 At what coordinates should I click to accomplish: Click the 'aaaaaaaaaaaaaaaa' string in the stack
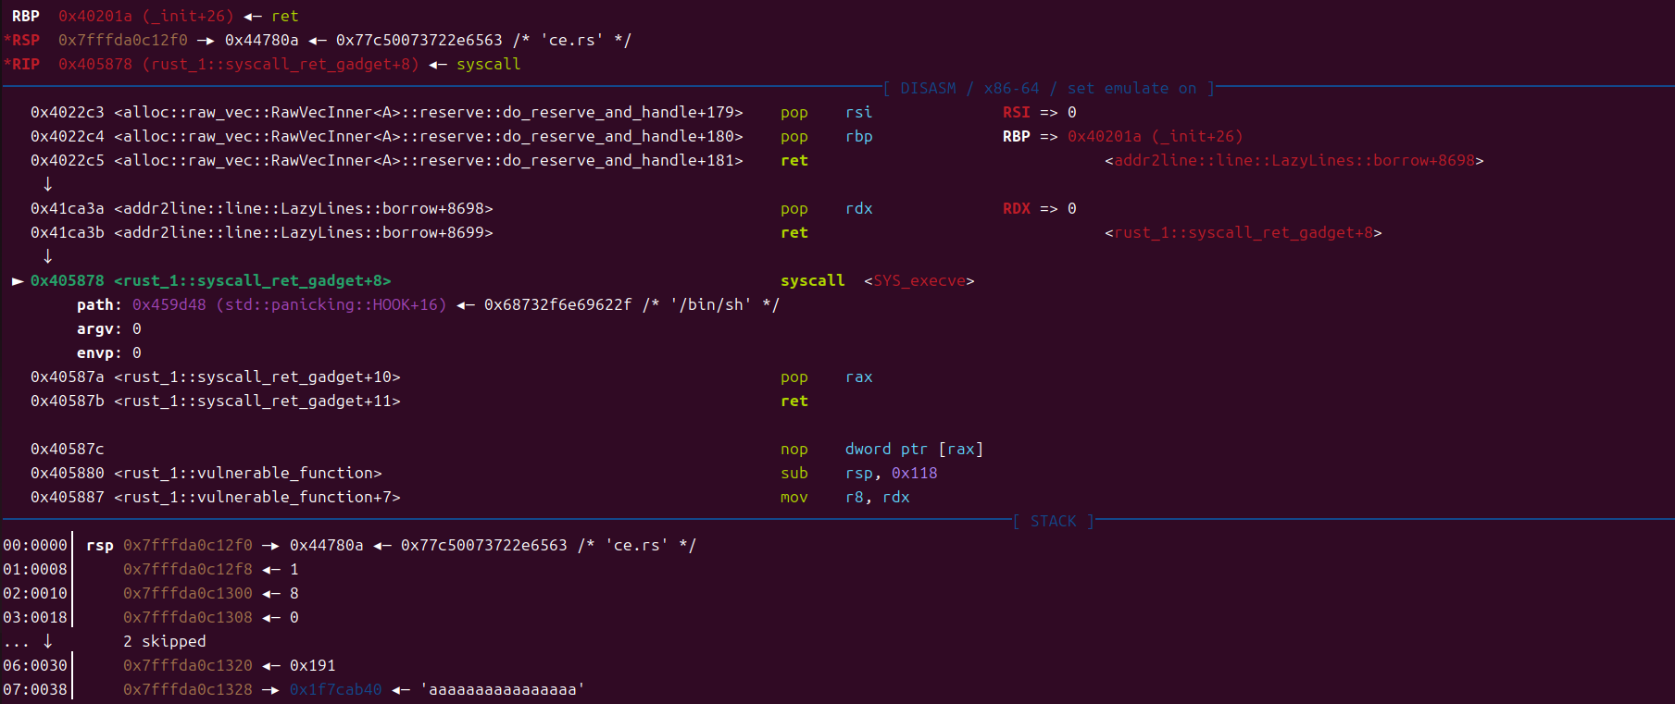[502, 689]
